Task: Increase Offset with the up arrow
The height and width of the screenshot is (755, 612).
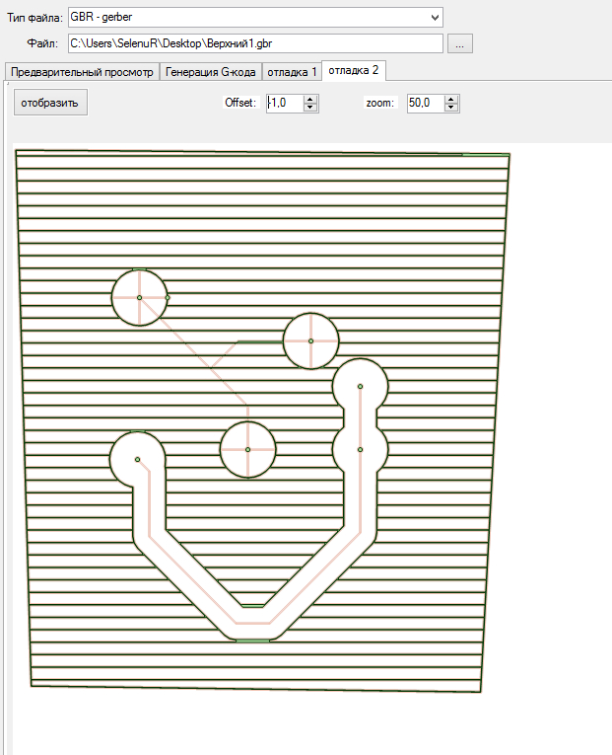Action: tap(310, 100)
